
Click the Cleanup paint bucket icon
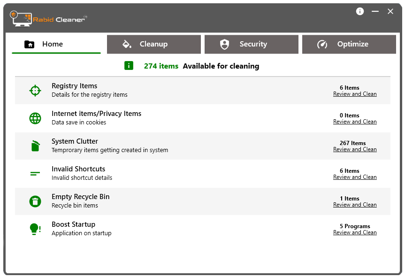coord(127,44)
